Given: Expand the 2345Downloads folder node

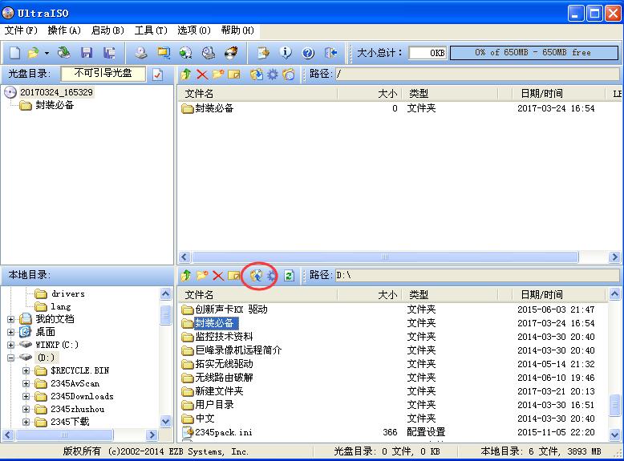Looking at the screenshot, I should click(26, 396).
